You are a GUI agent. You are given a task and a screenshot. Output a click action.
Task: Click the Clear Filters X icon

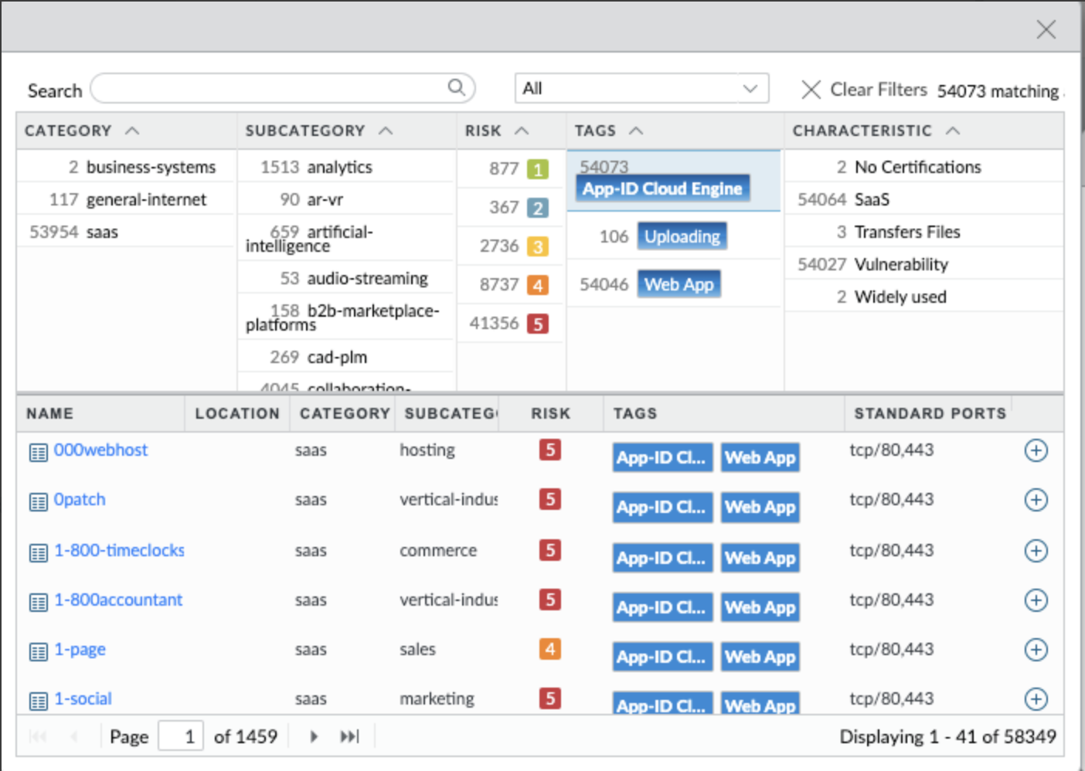tap(811, 90)
